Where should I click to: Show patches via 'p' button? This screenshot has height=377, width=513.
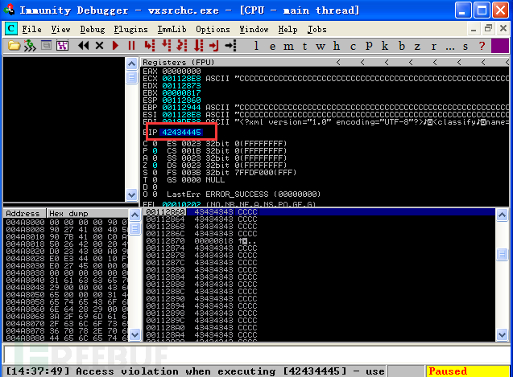[369, 46]
